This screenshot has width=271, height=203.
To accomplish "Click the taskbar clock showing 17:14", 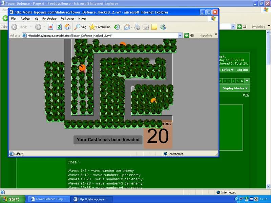I will (264, 199).
